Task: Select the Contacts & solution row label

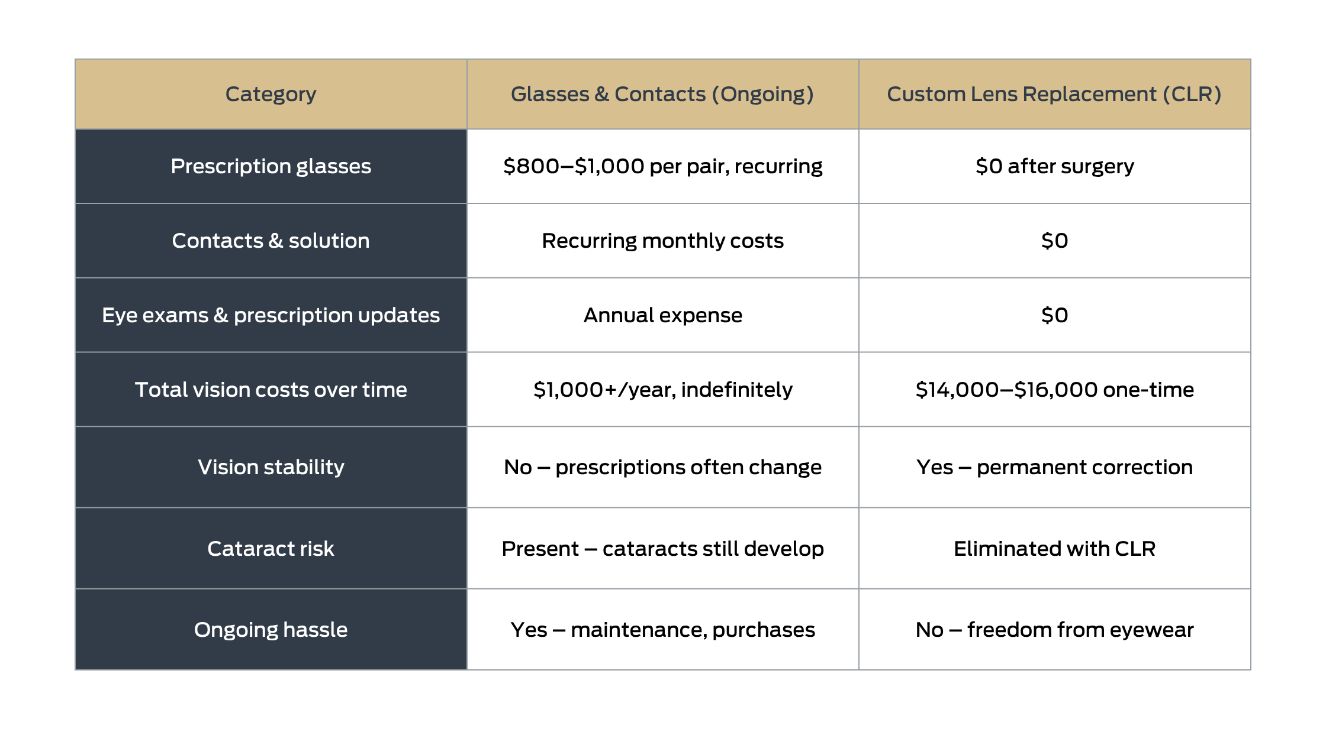Action: [271, 241]
